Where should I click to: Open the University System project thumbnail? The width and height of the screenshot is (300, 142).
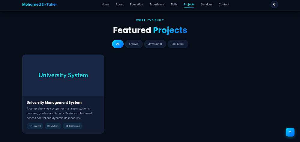pyautogui.click(x=63, y=75)
